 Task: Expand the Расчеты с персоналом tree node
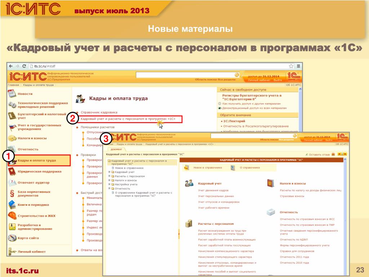point(109,176)
